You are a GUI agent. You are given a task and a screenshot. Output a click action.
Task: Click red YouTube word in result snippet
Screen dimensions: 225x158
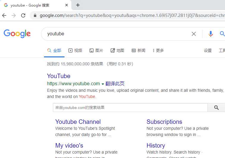[x=87, y=97]
